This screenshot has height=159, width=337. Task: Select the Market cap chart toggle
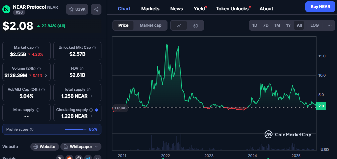pyautogui.click(x=150, y=25)
